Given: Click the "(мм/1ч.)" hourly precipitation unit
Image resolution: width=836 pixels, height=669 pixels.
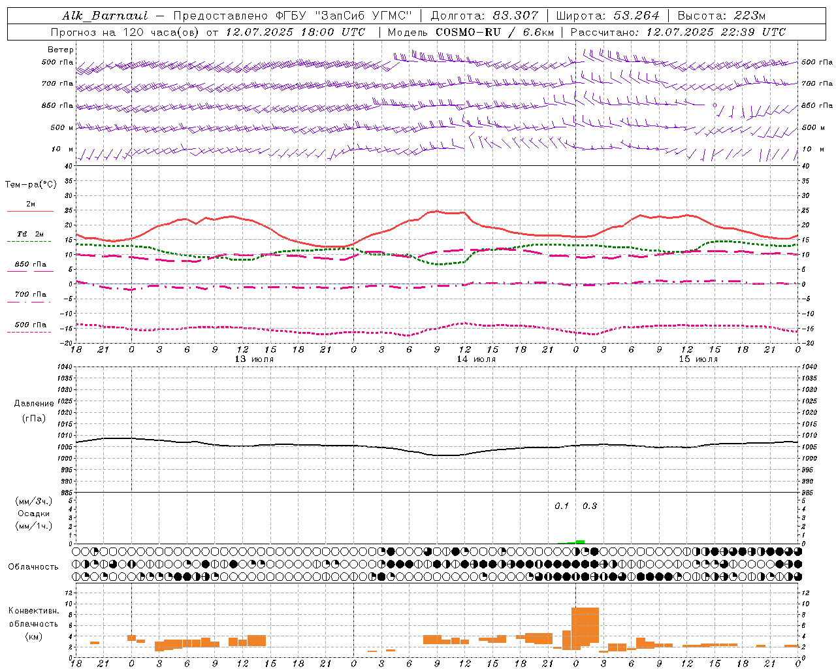Looking at the screenshot, I should pos(34,526).
